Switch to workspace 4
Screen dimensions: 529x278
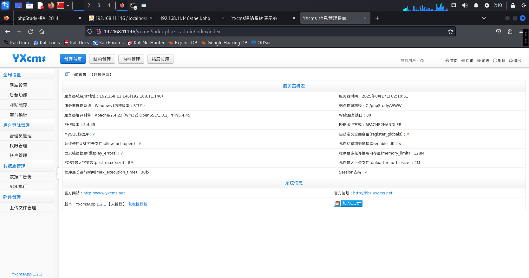[x=109, y=5]
